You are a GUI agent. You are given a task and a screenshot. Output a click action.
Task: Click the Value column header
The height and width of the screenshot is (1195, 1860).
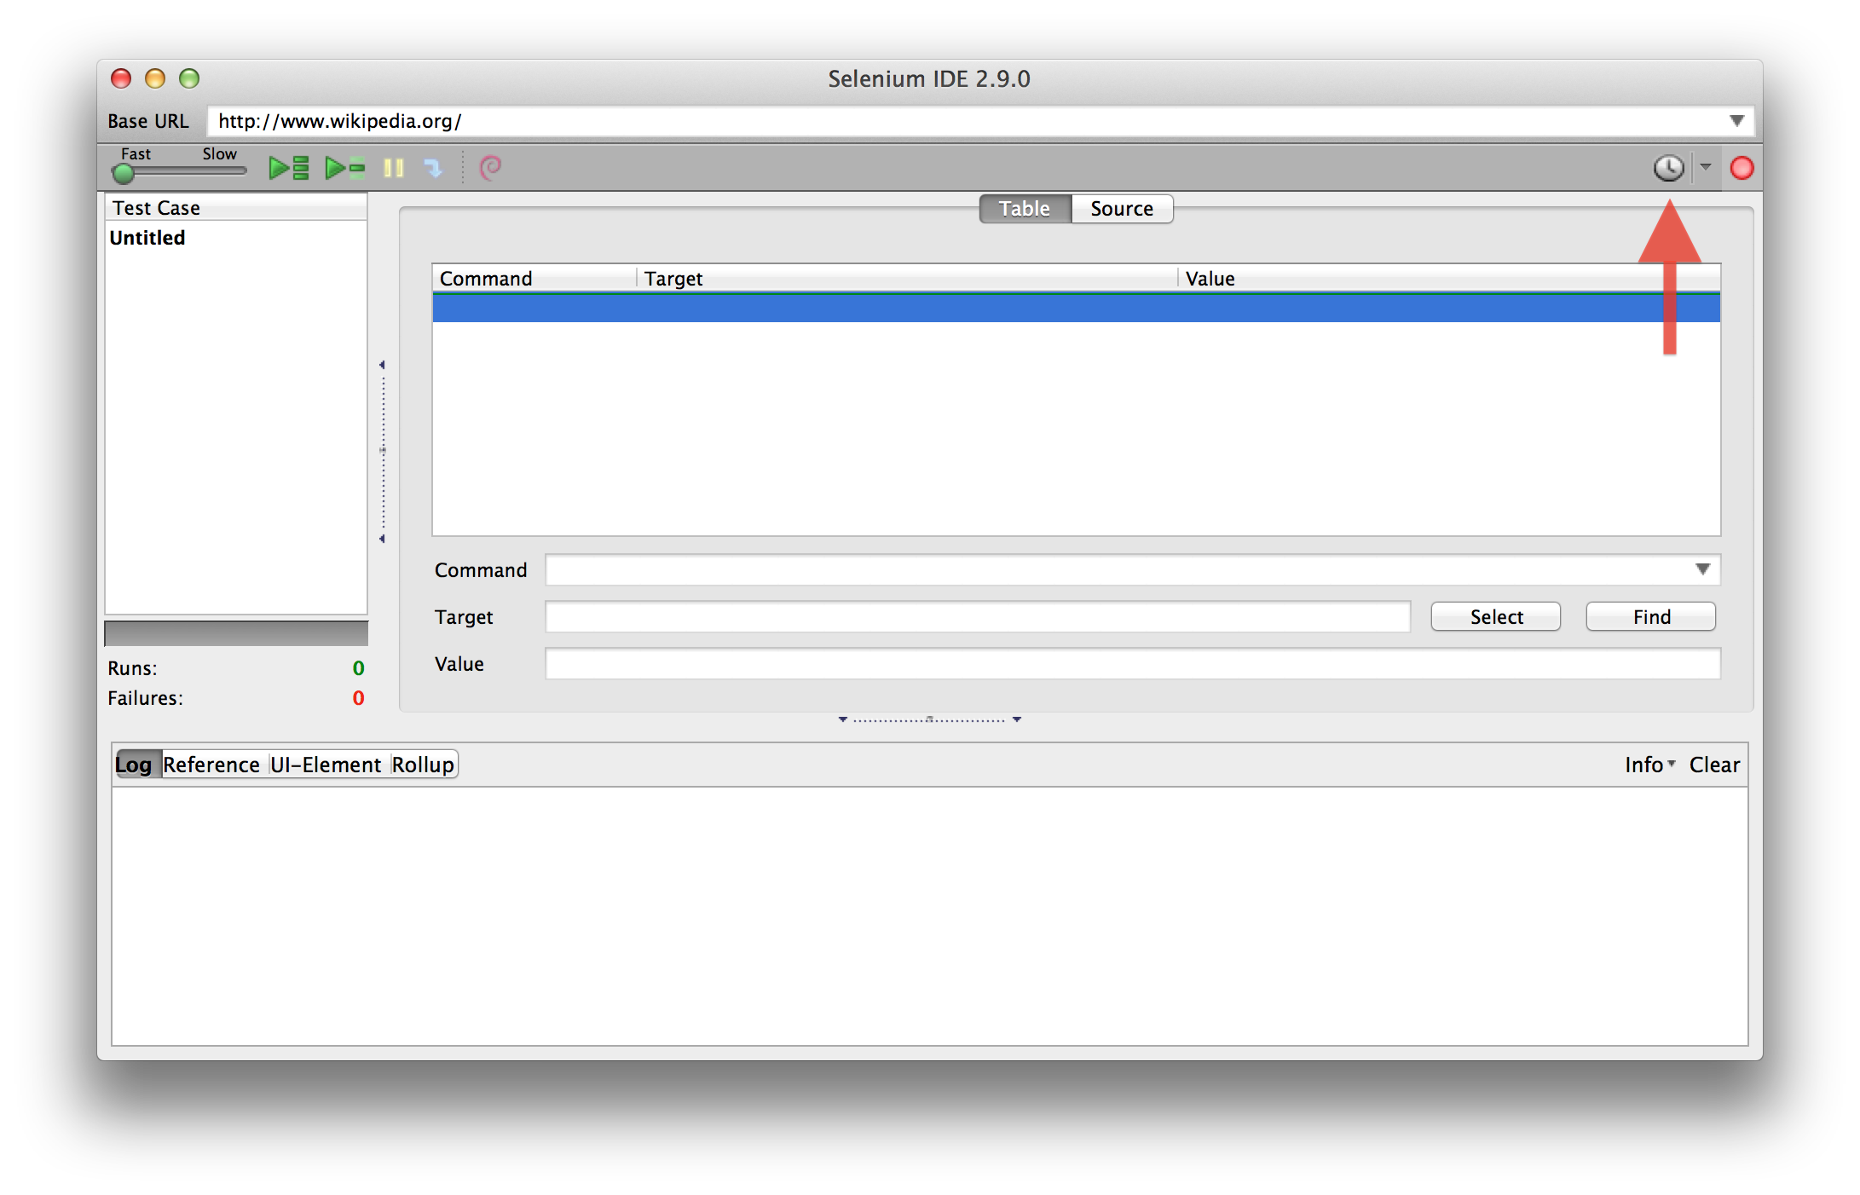[x=1449, y=279]
